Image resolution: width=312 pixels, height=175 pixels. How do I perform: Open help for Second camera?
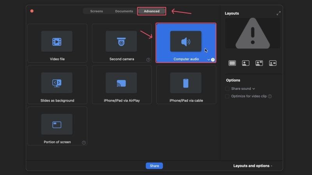tap(148, 59)
